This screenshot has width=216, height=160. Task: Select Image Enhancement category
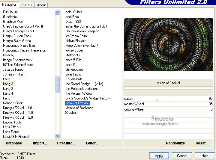(x=18, y=60)
